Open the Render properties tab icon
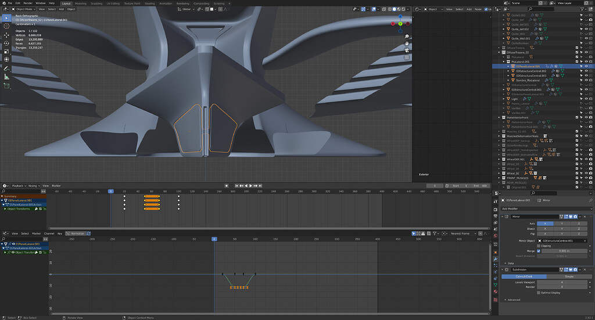Screen dimensions: 595x320 click(x=495, y=209)
